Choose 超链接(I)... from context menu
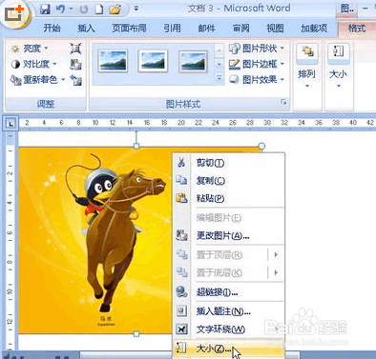This screenshot has width=376, height=359. coord(228,292)
